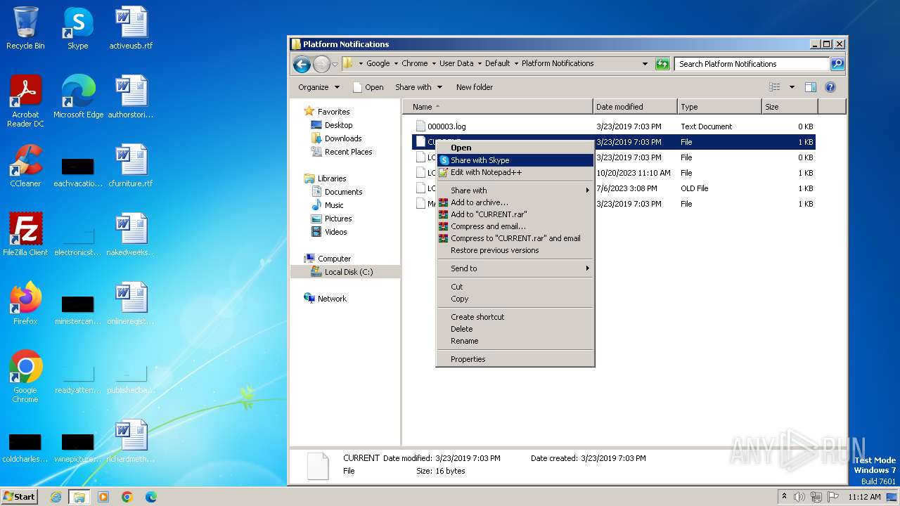Open the Start menu

[19, 497]
